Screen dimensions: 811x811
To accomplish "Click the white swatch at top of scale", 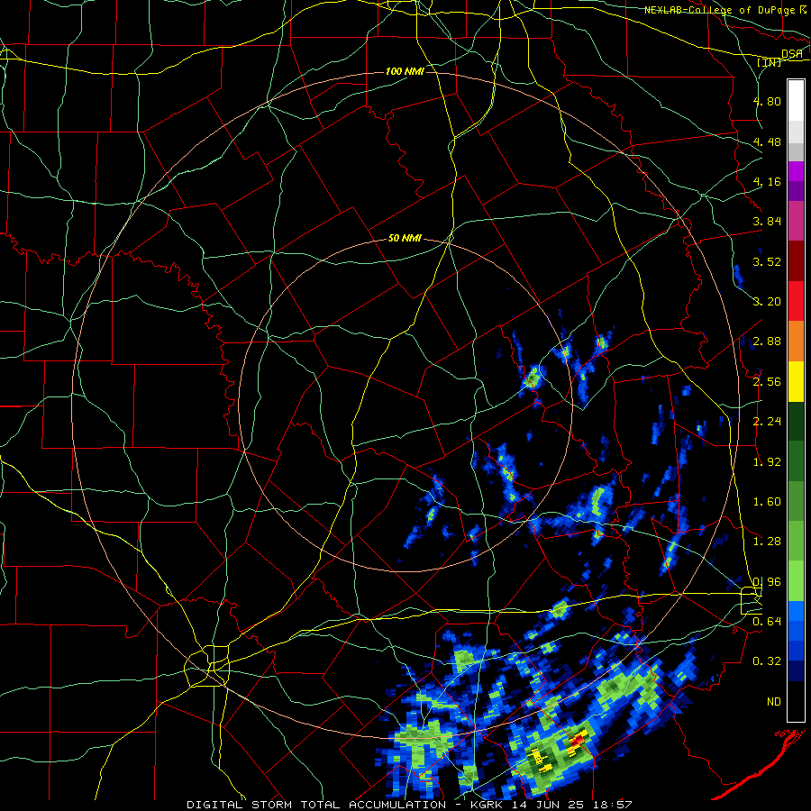I will (x=796, y=101).
